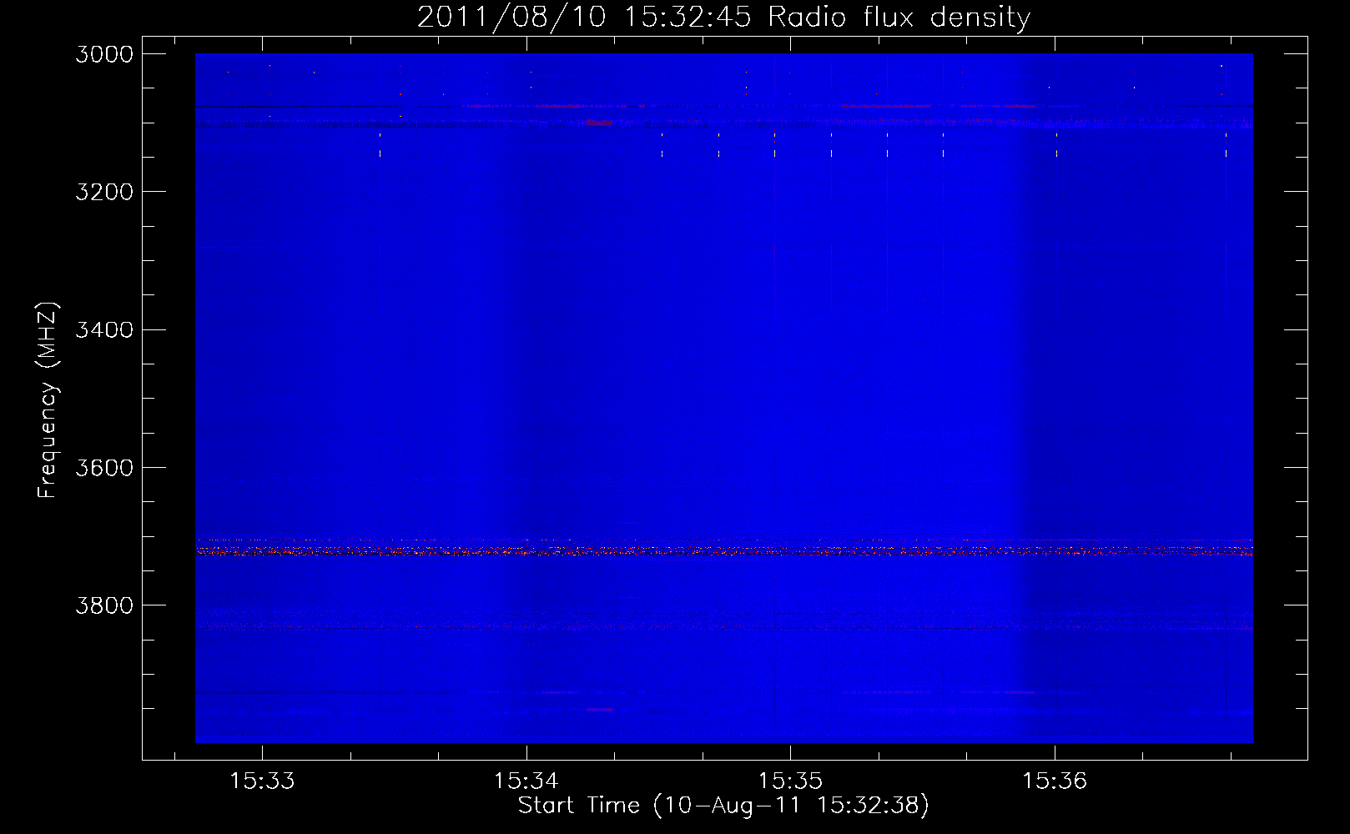Click the 15:33 time axis label

pos(262,781)
